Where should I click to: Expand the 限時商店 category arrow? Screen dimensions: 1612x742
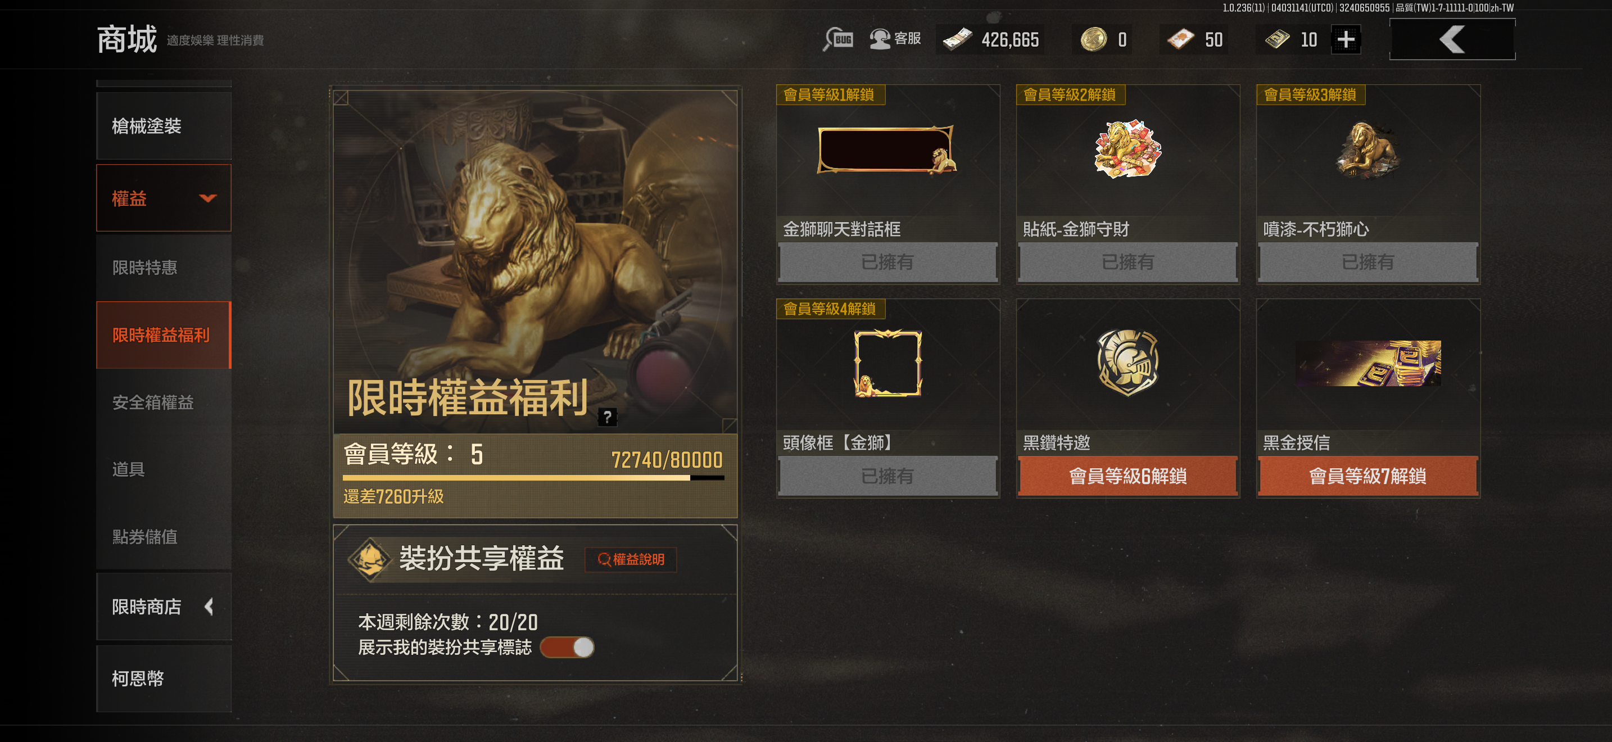(209, 606)
